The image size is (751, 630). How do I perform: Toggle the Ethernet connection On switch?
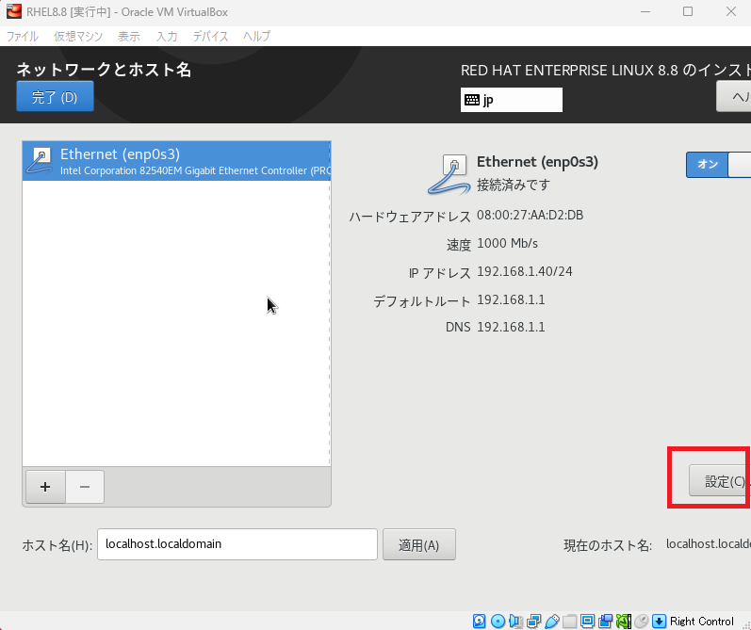coord(718,165)
